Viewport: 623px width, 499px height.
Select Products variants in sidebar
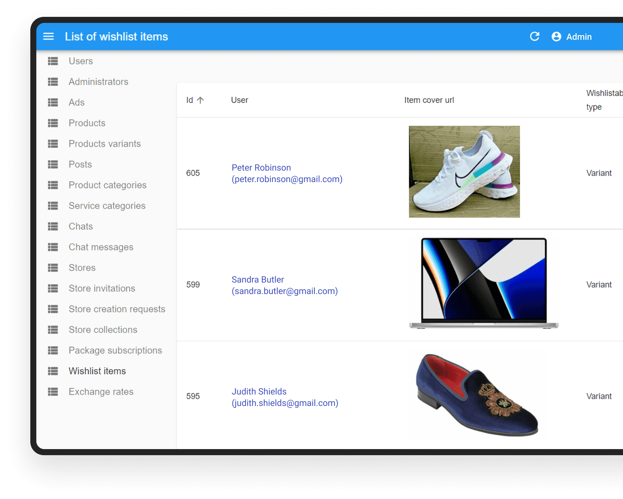pyautogui.click(x=105, y=144)
